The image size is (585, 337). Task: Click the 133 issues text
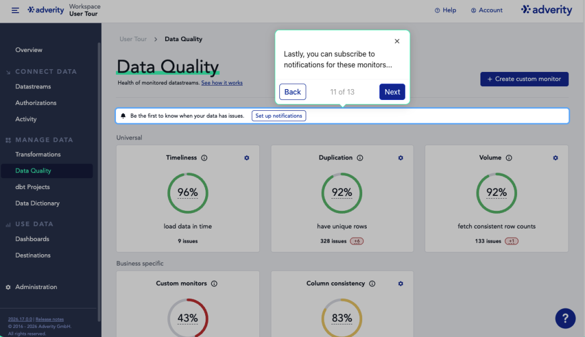tap(488, 242)
